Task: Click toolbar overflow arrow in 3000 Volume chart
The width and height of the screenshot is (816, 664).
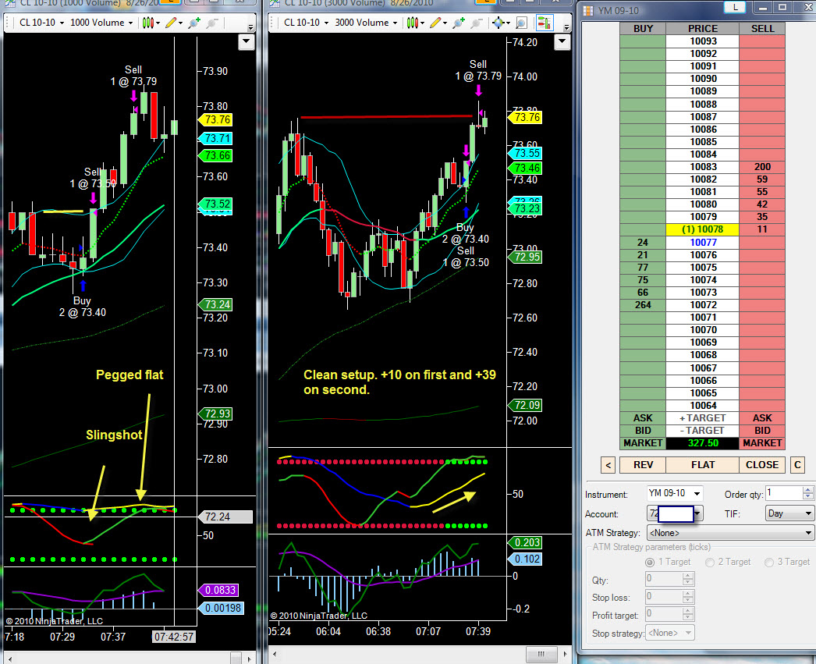Action: click(x=566, y=27)
